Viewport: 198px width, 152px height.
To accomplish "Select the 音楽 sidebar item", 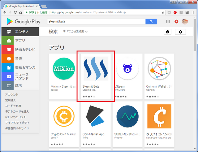I will coord(20,59).
